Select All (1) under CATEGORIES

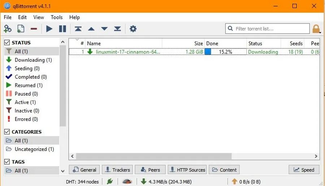[31, 140]
